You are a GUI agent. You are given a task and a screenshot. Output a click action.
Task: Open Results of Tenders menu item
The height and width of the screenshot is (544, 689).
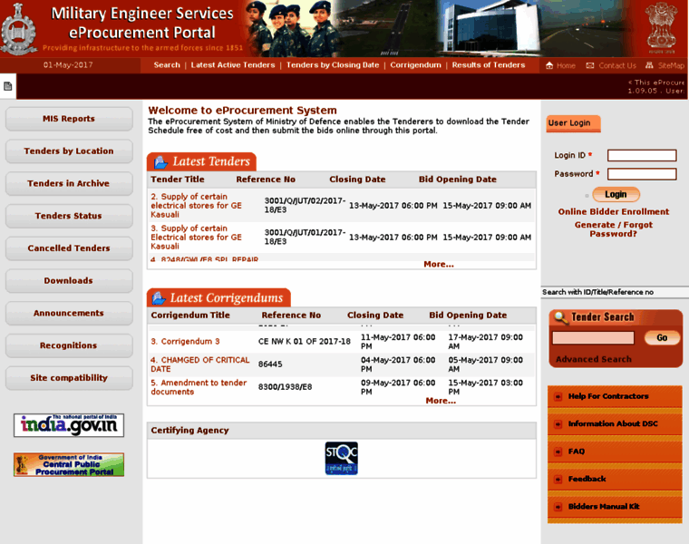489,65
